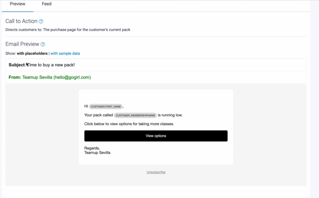Click the "Call to Action" heading
Screen dimensions: 319x198
tap(21, 21)
